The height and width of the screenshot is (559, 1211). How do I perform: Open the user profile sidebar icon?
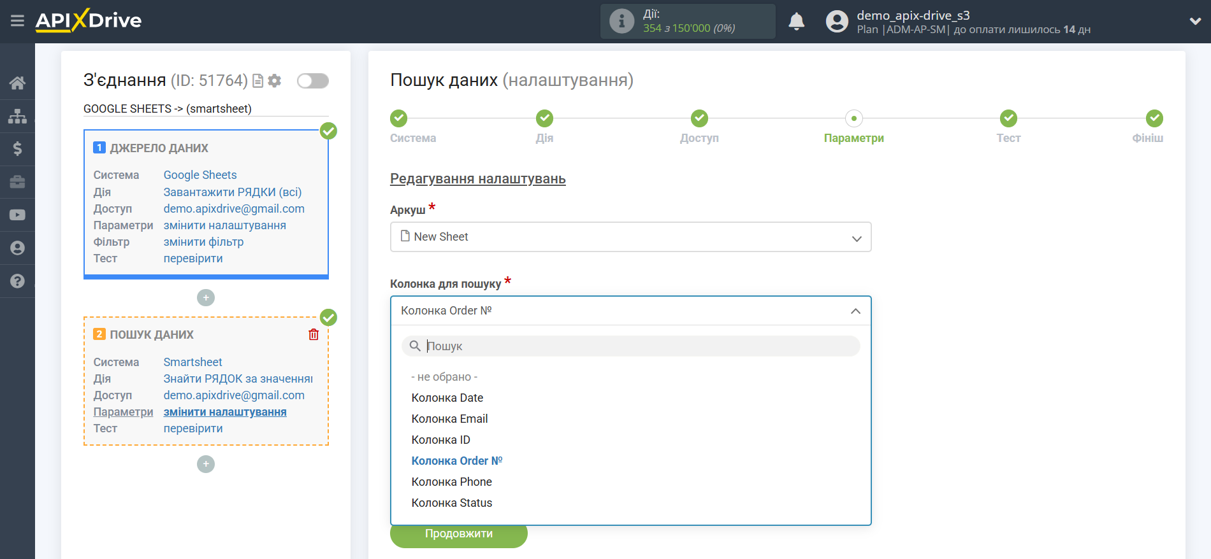(x=17, y=248)
